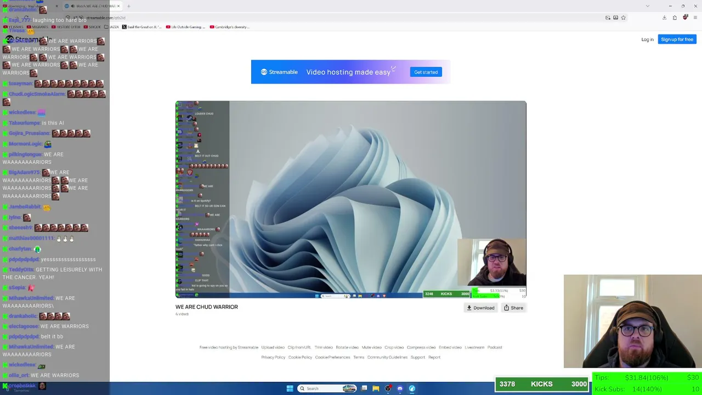The image size is (702, 395).
Task: Expand the list-all-tabs dropdown arrow
Action: click(648, 6)
